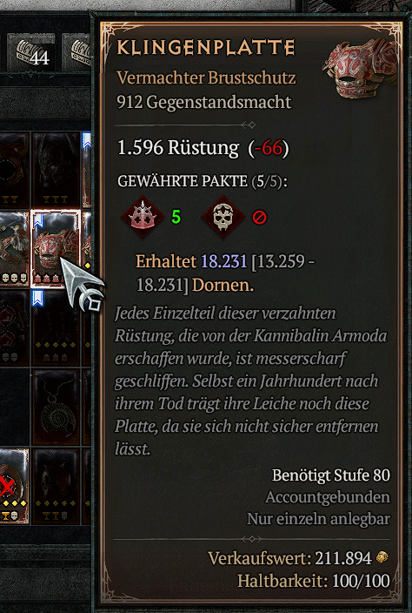The image size is (412, 613).
Task: Click the crown pact icon
Action: 143,217
